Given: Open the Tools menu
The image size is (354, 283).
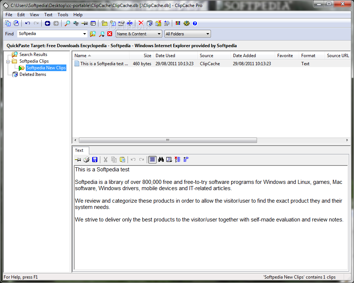Looking at the screenshot, I should point(63,15).
